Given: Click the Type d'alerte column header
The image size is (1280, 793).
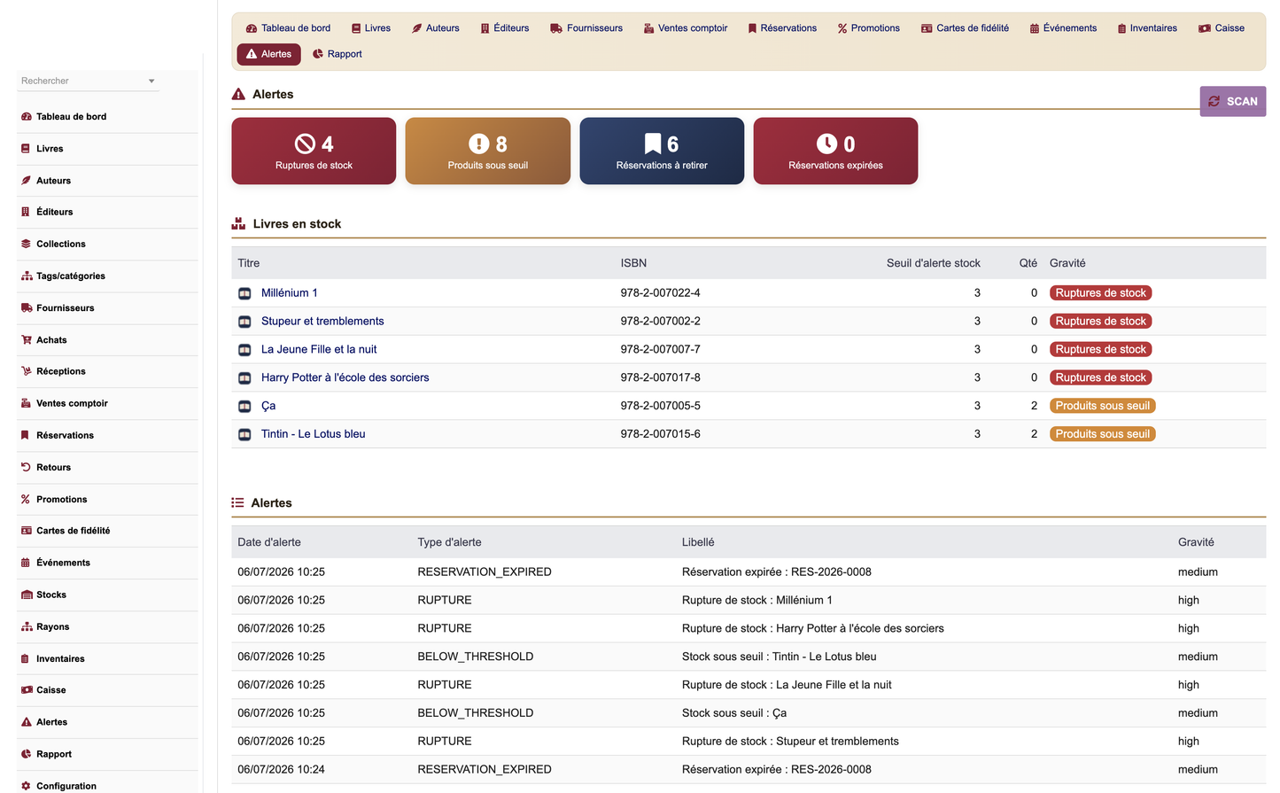Looking at the screenshot, I should click(449, 542).
